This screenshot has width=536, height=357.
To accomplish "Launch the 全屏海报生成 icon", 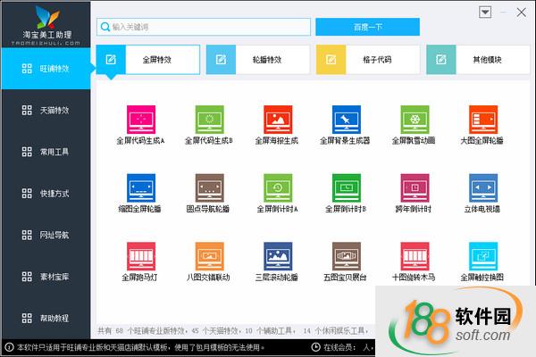I will tap(278, 119).
